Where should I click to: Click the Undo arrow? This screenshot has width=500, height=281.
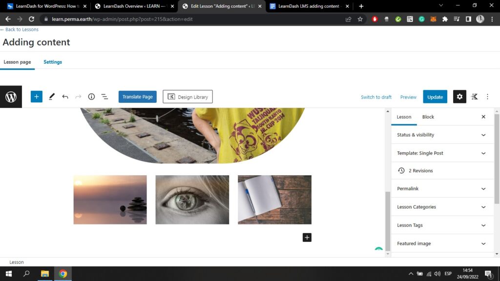point(65,97)
